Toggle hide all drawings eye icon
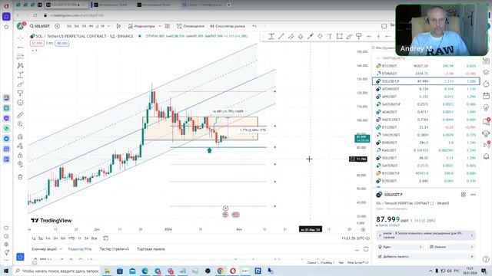492x276 pixels. coord(21,164)
